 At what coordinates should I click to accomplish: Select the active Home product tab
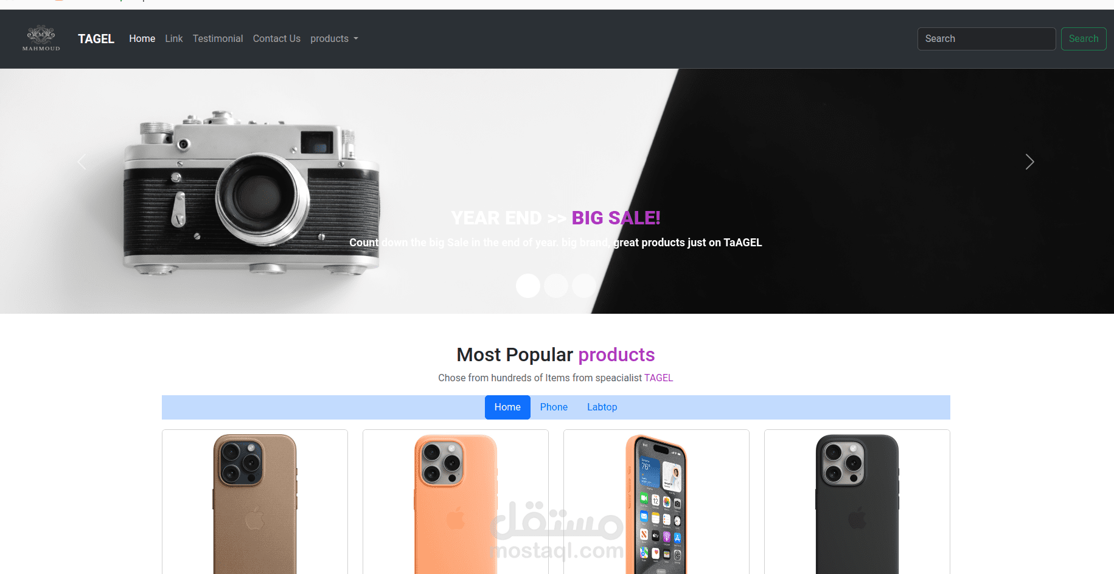(x=507, y=407)
